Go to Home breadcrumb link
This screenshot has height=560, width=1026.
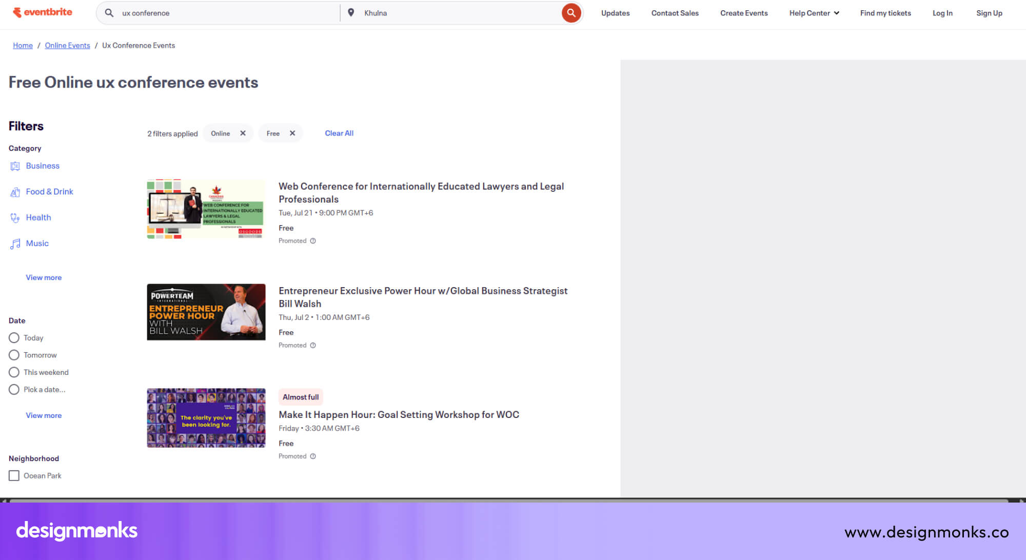(x=23, y=46)
